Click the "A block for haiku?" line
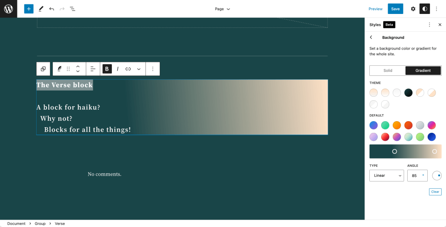Screen dimensions: 446x227 click(68, 108)
